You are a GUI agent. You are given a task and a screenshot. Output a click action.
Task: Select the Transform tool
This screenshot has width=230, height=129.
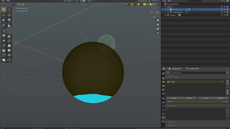tap(9, 20)
